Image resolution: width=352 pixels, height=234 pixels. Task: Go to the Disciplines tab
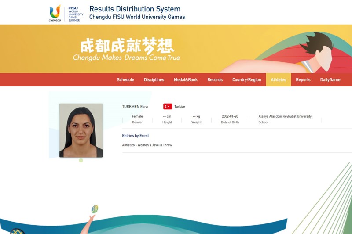click(154, 80)
